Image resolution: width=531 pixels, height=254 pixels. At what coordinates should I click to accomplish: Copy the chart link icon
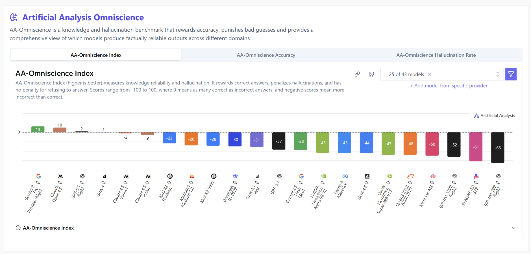pos(357,74)
